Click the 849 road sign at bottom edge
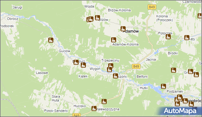The width and height of the screenshot is (202, 117). click(76, 115)
